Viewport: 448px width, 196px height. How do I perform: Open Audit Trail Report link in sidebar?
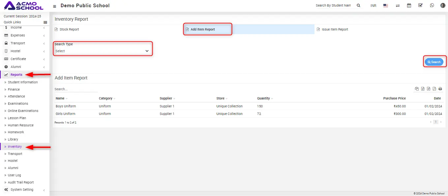(21, 183)
